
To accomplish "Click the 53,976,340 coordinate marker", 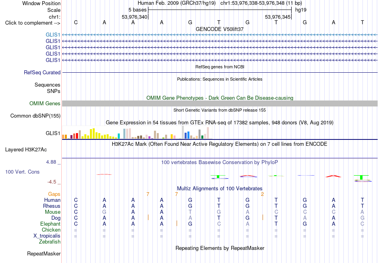I will click(134, 17).
